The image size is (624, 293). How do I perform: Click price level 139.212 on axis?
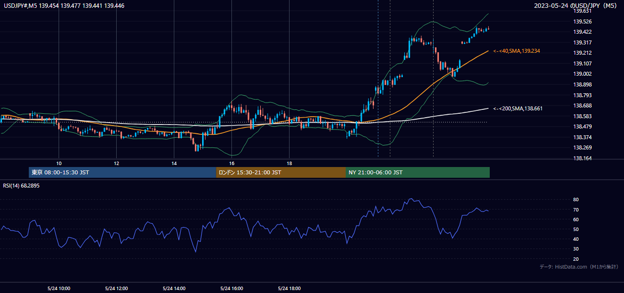coord(582,53)
